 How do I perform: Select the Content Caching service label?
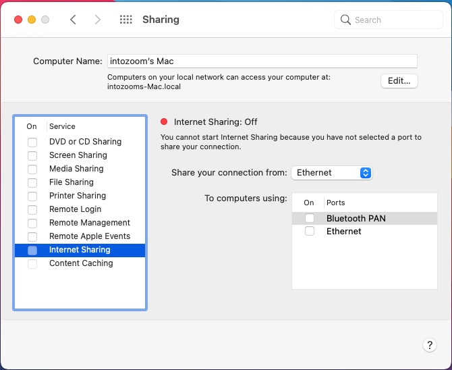click(81, 263)
